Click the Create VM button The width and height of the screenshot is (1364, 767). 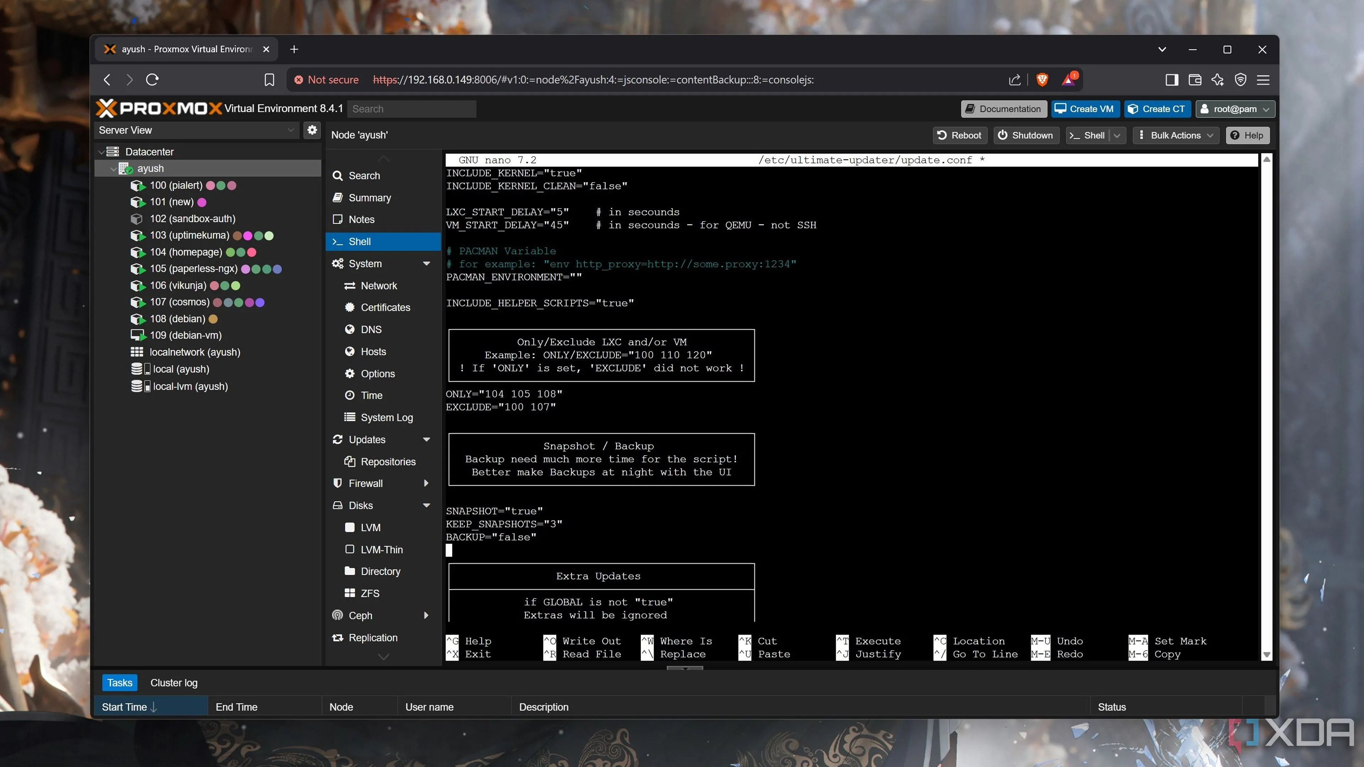[1085, 109]
